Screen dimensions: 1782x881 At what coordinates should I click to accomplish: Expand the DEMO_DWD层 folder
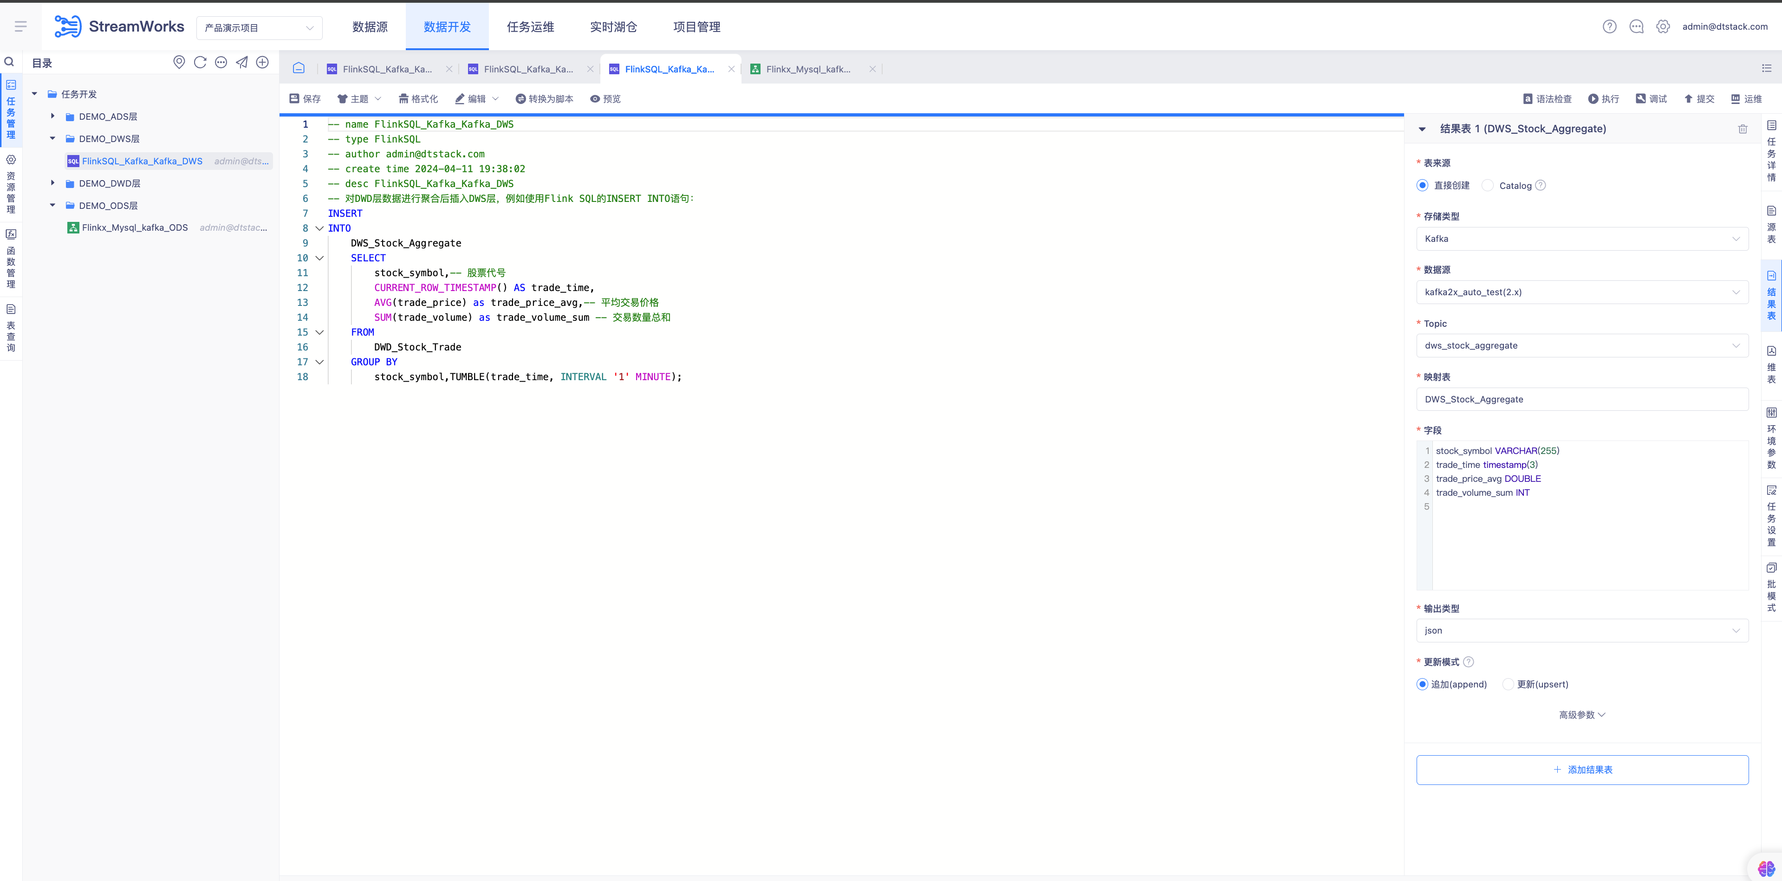tap(52, 183)
